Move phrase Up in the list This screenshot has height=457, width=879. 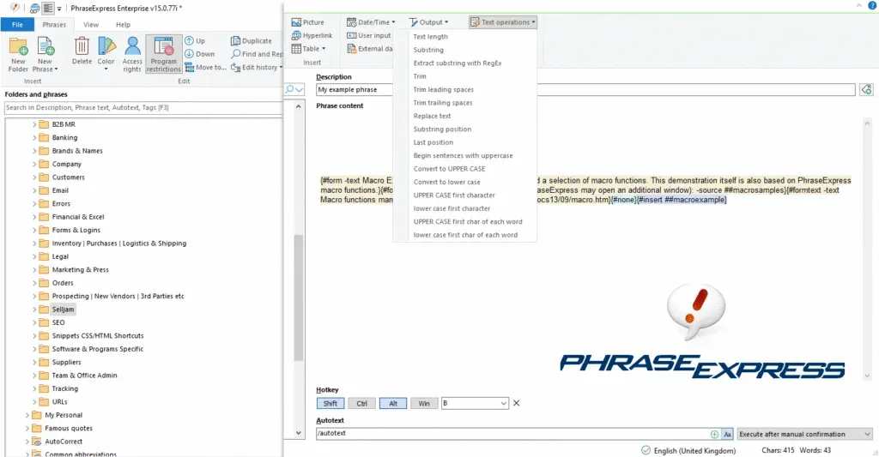click(195, 41)
